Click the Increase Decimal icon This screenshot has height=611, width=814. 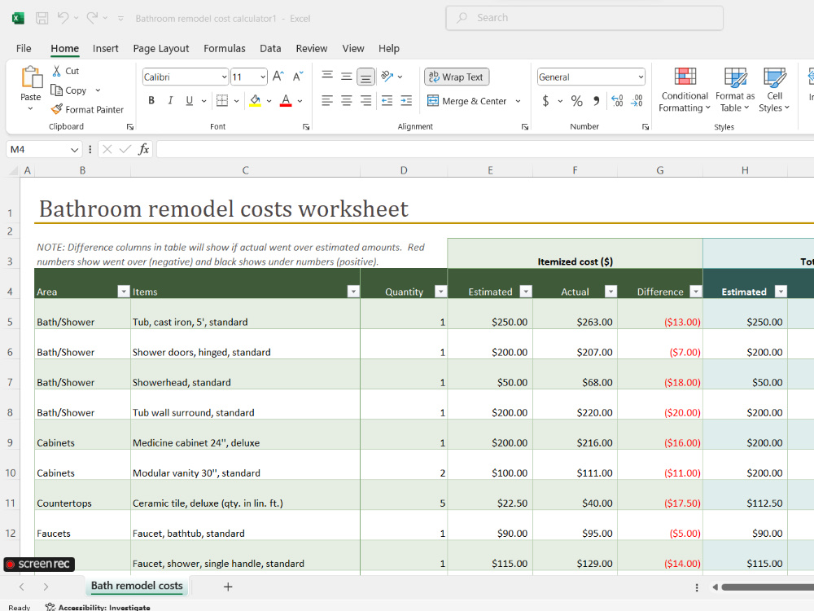click(617, 100)
